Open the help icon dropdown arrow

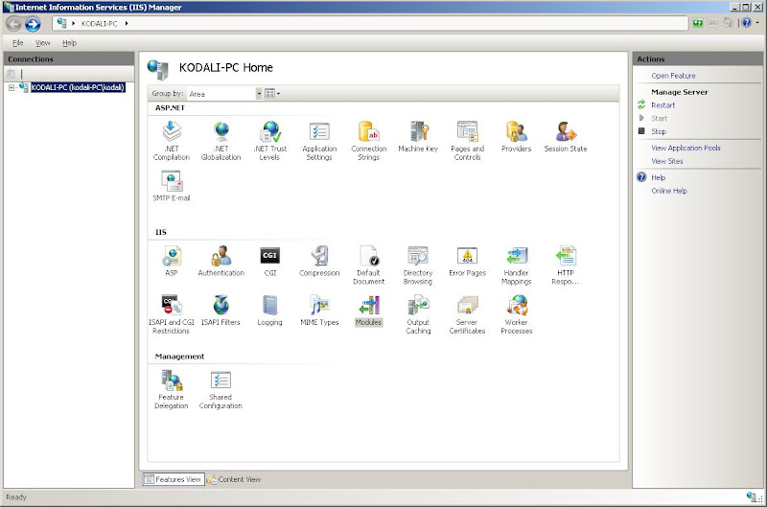[x=757, y=22]
